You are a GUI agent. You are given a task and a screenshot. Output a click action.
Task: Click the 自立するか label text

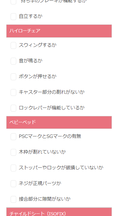pyautogui.click(x=31, y=16)
